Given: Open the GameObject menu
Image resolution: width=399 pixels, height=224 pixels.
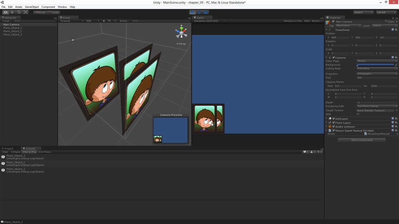Looking at the screenshot, I should point(32,7).
